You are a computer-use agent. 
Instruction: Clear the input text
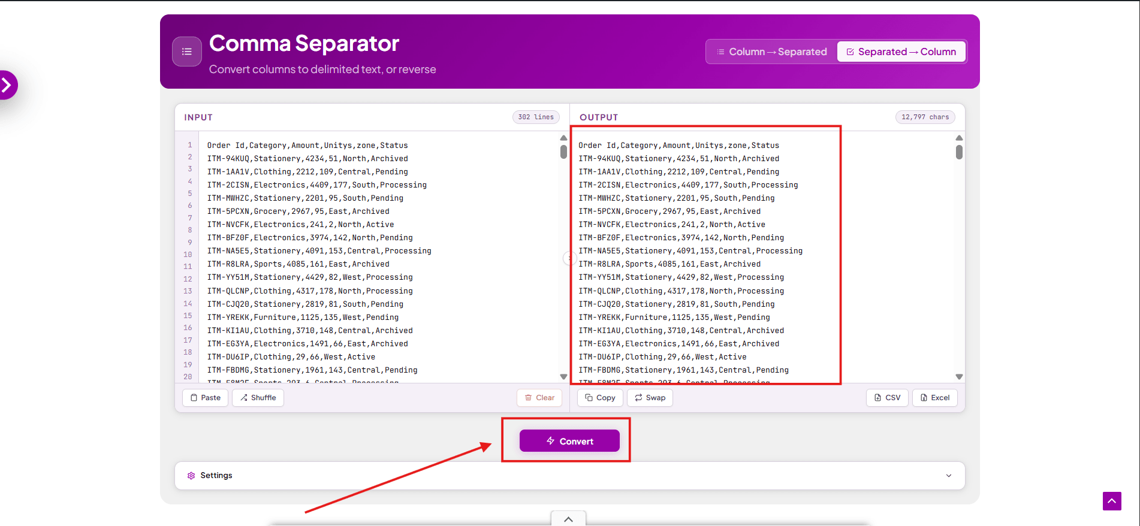pos(539,398)
